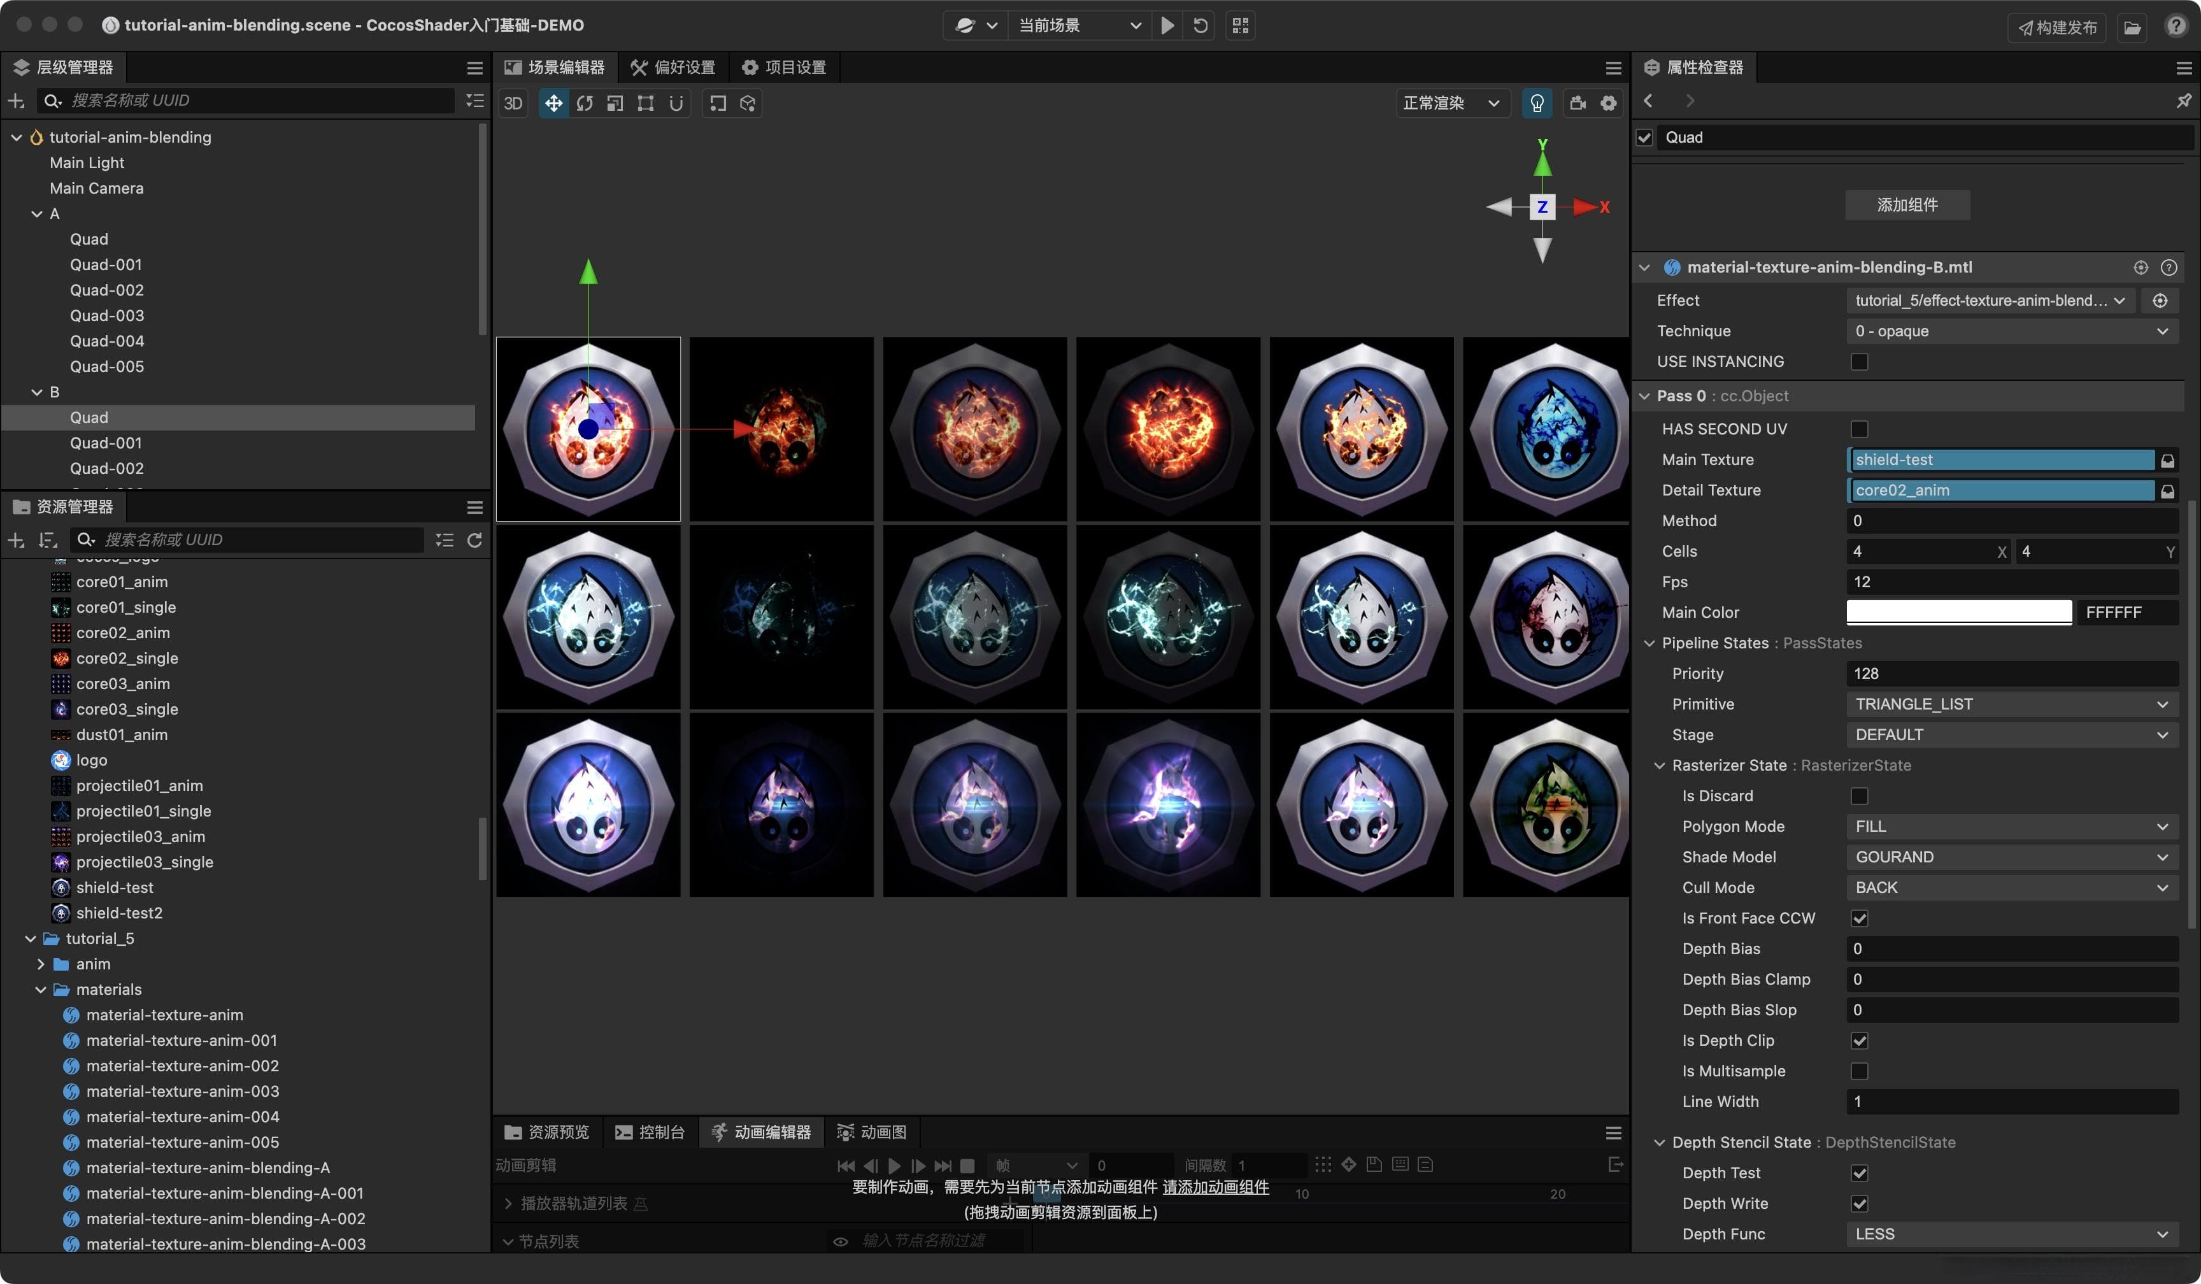Image resolution: width=2201 pixels, height=1284 pixels.
Task: Open the Primitive TRIANGLE_LIST dropdown
Action: pyautogui.click(x=2012, y=704)
